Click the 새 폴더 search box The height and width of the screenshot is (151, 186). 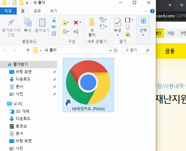pos(137,50)
